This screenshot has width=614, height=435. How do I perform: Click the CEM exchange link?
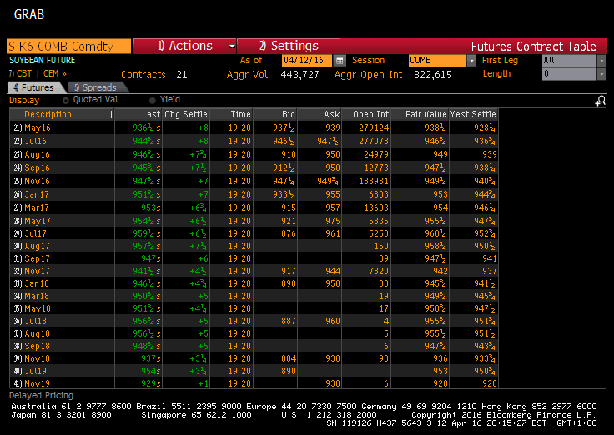(x=51, y=73)
